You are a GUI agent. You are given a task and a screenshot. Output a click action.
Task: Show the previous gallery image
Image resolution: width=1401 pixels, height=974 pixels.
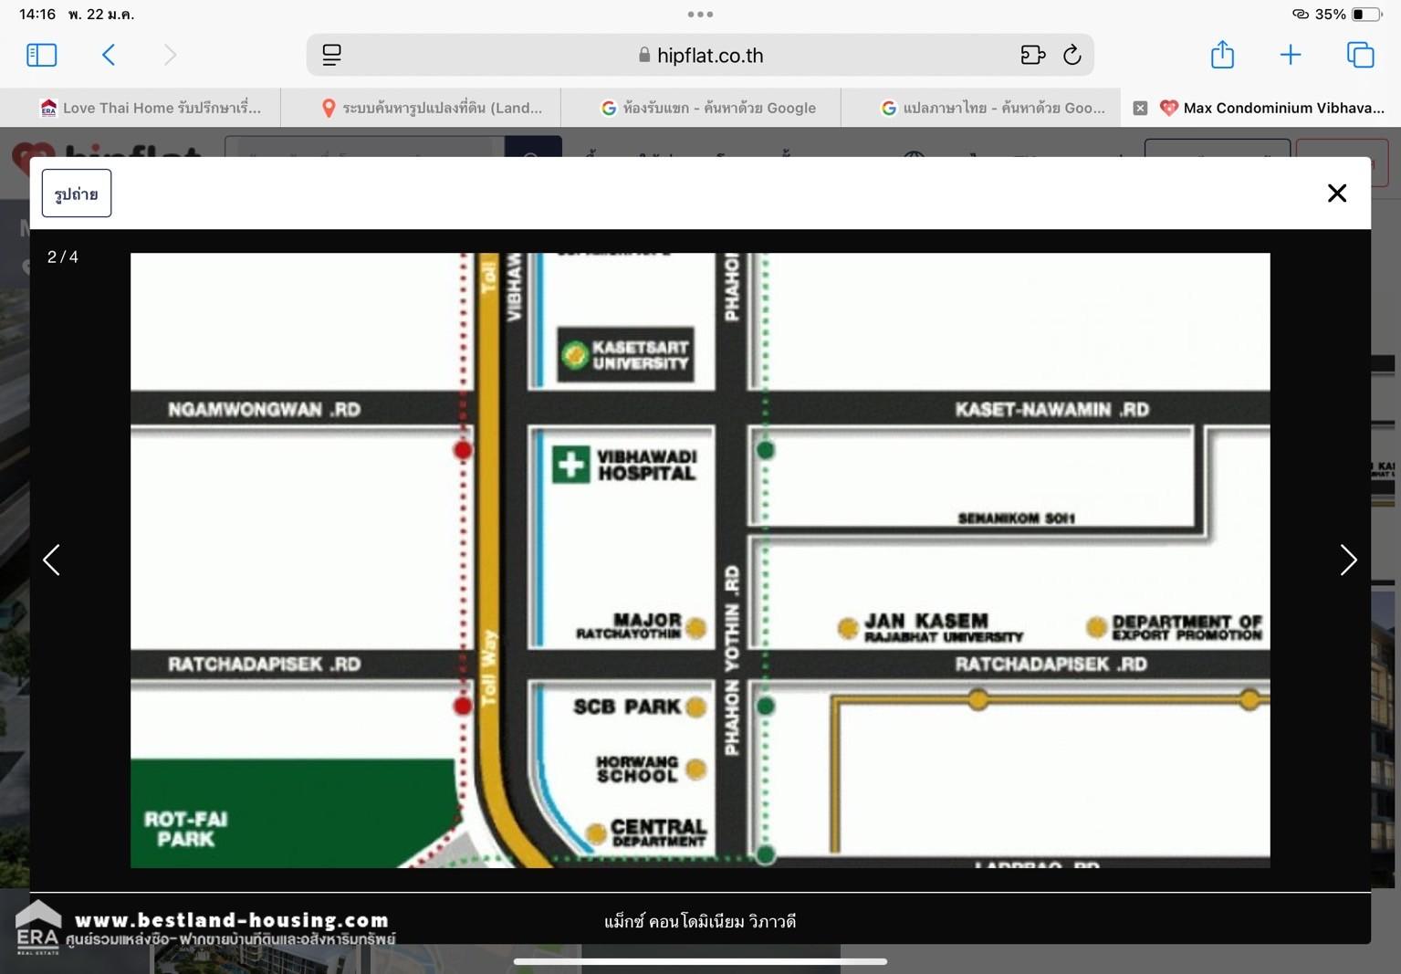coord(52,560)
